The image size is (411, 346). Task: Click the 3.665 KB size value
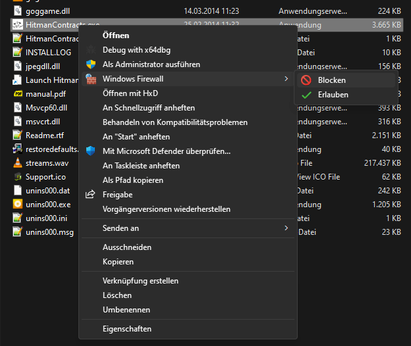[x=387, y=25]
